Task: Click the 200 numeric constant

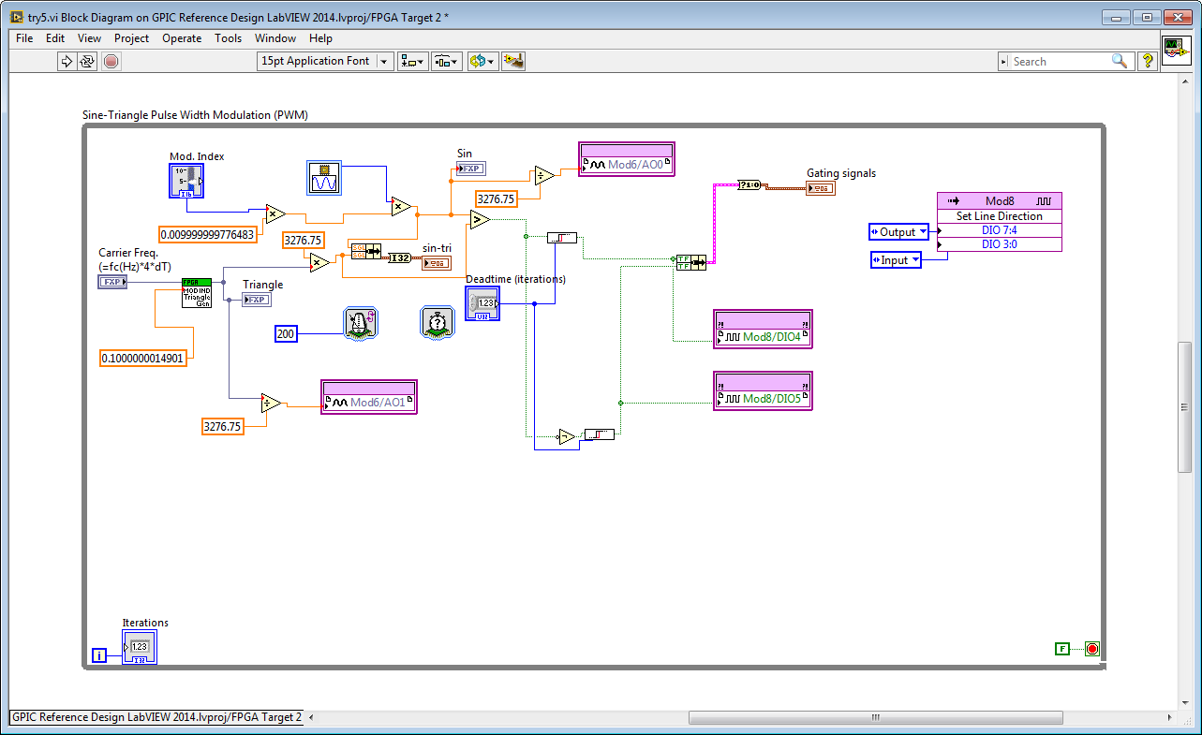Action: (x=286, y=333)
